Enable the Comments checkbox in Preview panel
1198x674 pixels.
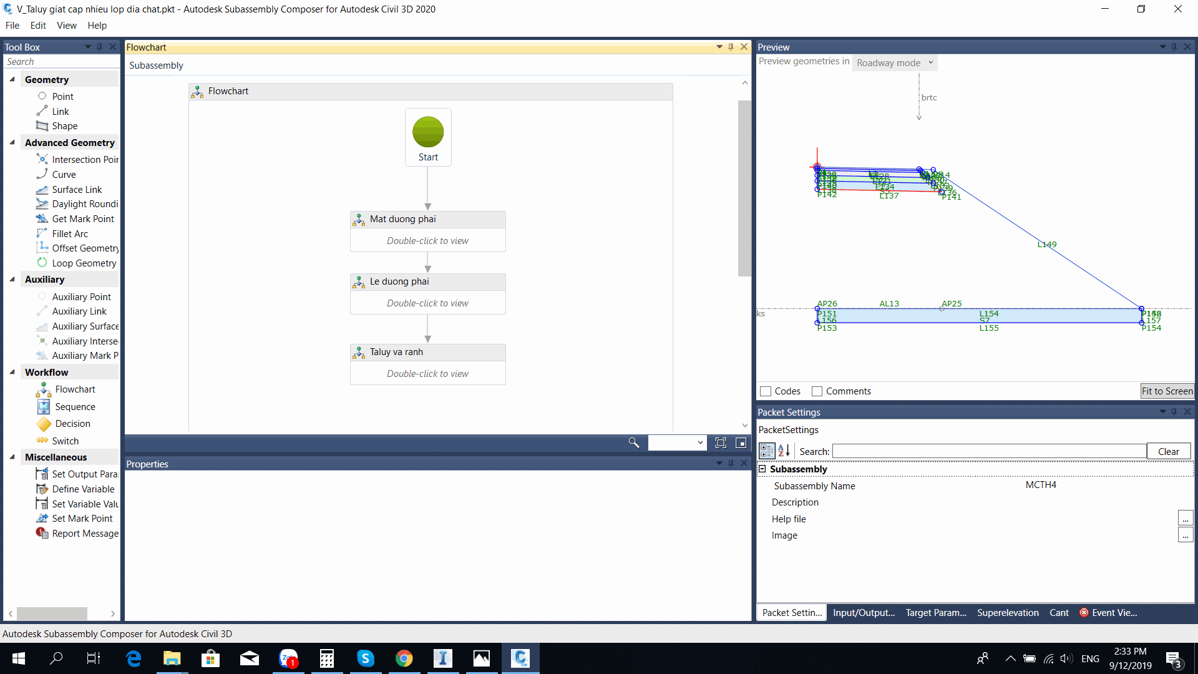(x=816, y=391)
